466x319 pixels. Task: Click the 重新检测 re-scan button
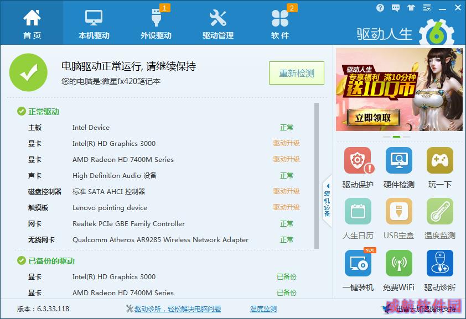point(297,73)
